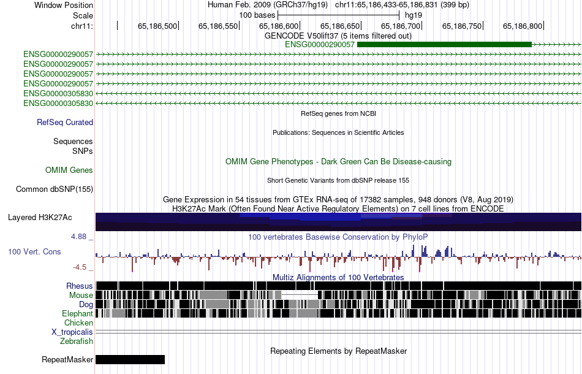Click the Elephant alignment label
Image resolution: width=582 pixels, height=374 pixels.
point(77,314)
